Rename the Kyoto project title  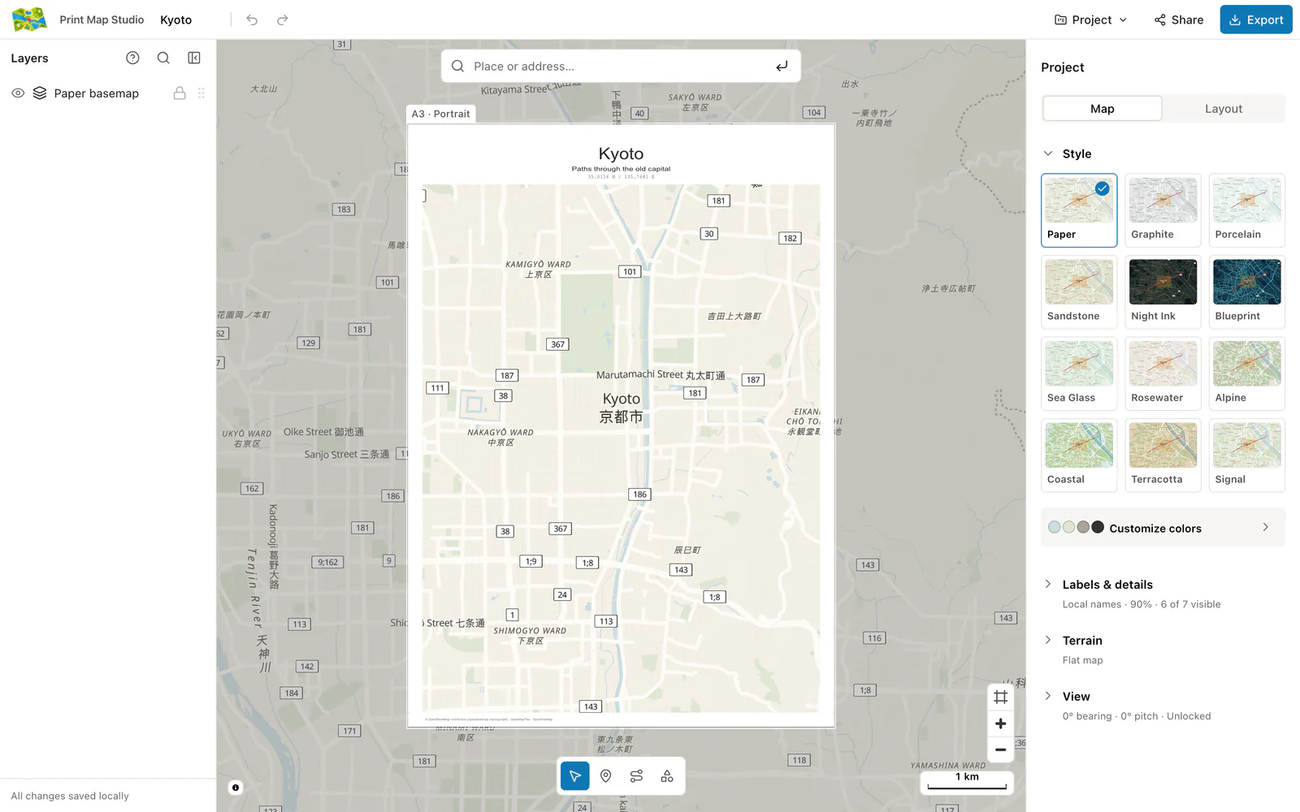[176, 19]
